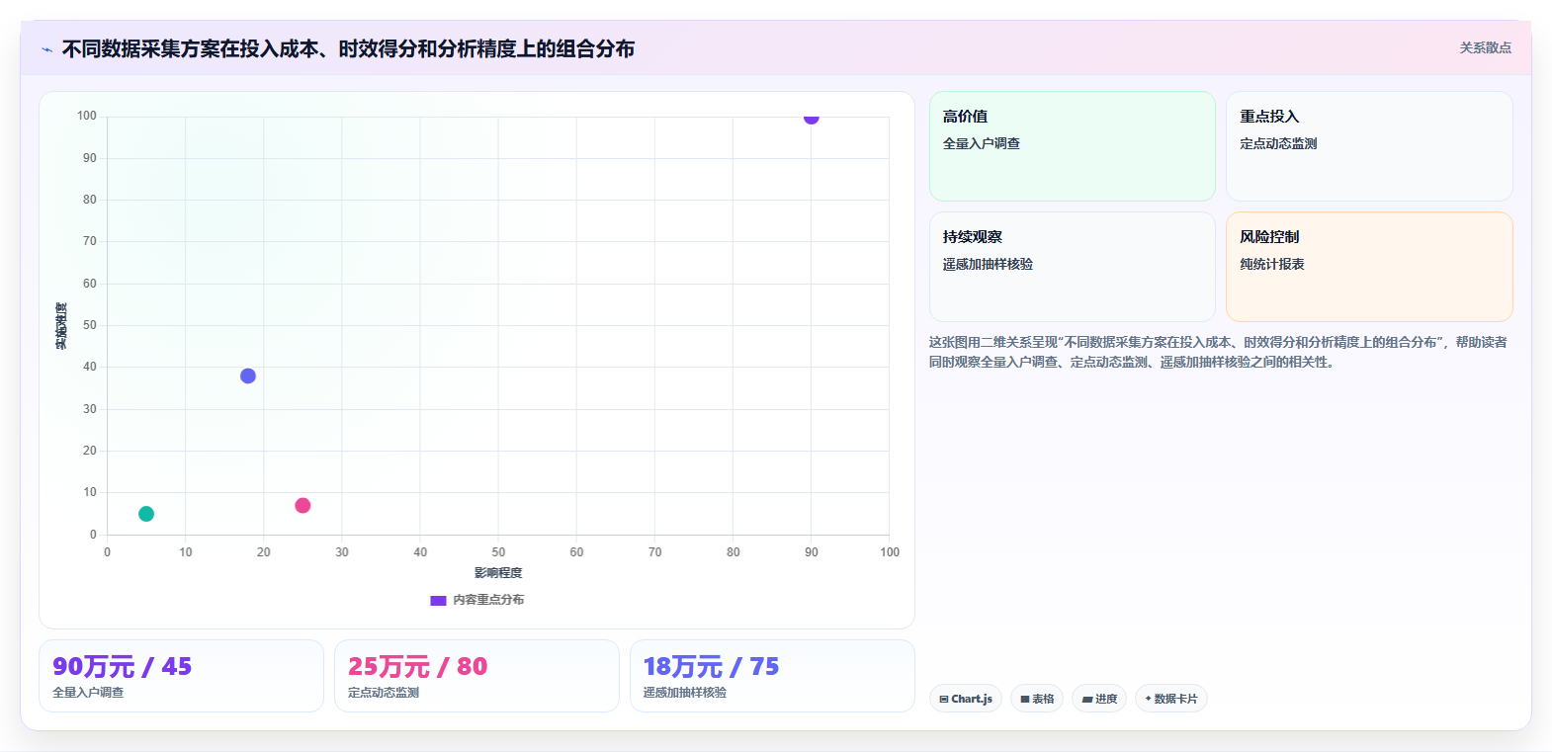Click the 进度 tag chip
The height and width of the screenshot is (752, 1552).
pyautogui.click(x=1099, y=699)
